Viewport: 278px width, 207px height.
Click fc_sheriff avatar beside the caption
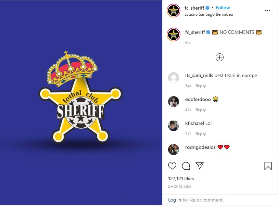point(174,34)
